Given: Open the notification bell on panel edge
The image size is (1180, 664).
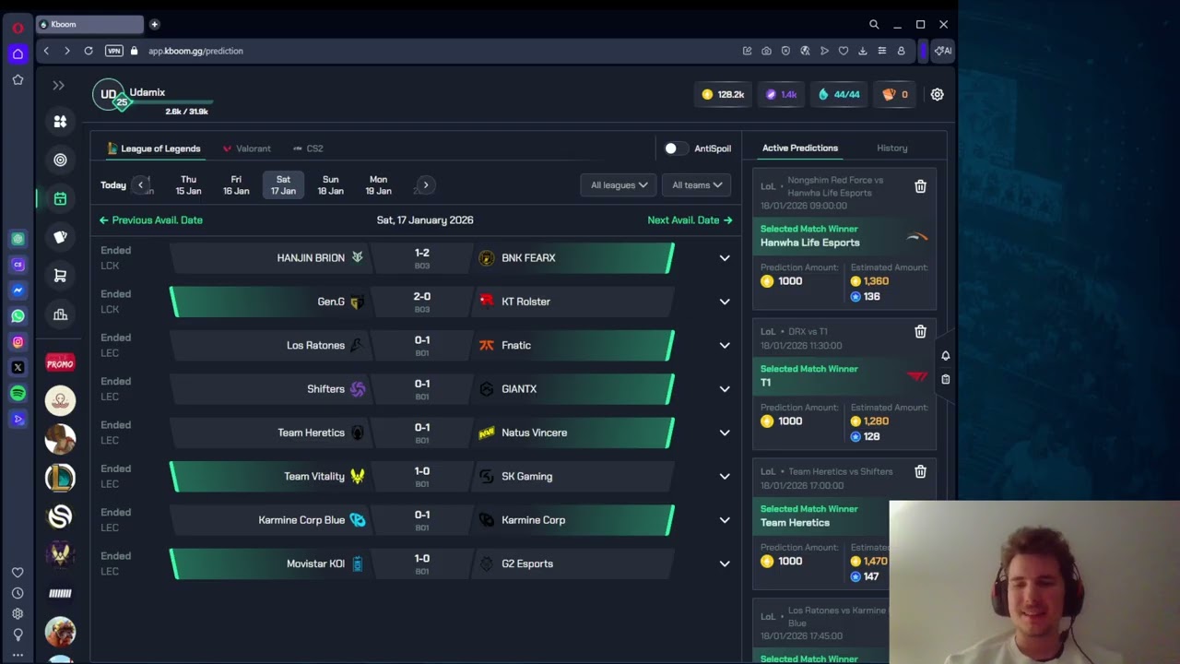Looking at the screenshot, I should [945, 355].
